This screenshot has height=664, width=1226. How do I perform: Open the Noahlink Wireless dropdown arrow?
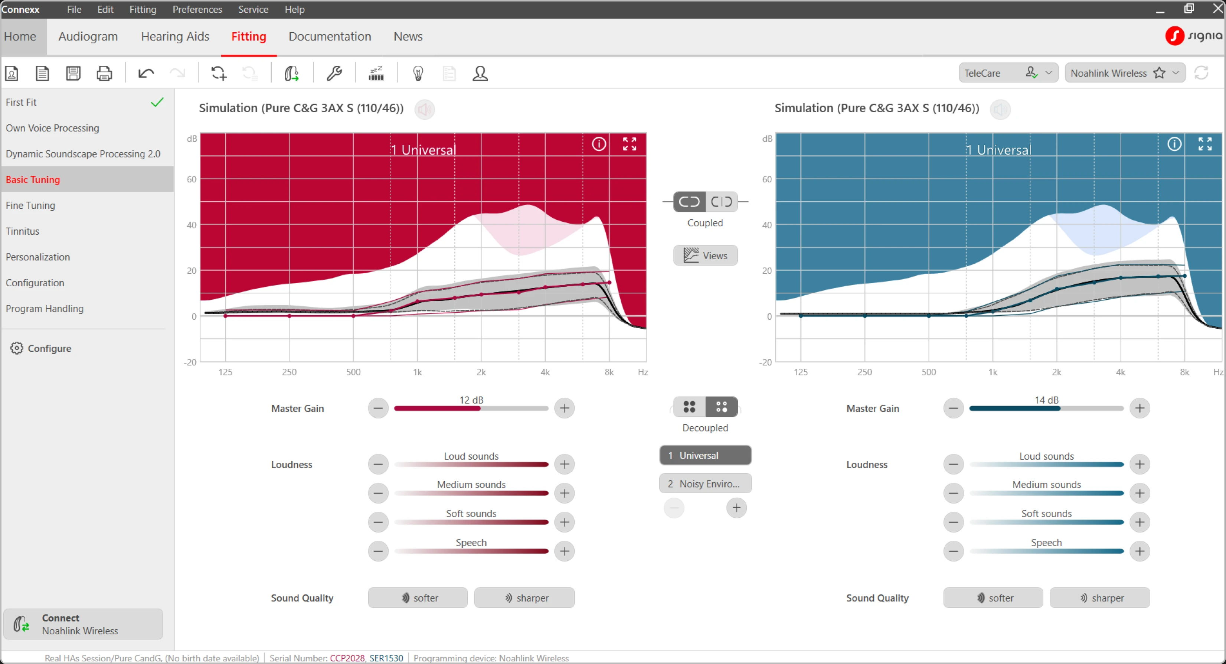[x=1176, y=73]
